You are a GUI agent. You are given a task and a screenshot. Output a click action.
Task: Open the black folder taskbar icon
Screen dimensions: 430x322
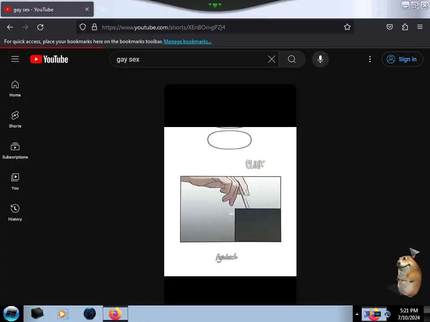click(37, 314)
